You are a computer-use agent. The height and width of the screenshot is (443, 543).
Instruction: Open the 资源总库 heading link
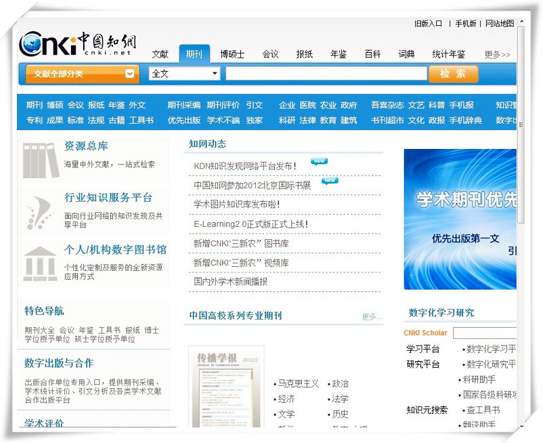coord(86,146)
